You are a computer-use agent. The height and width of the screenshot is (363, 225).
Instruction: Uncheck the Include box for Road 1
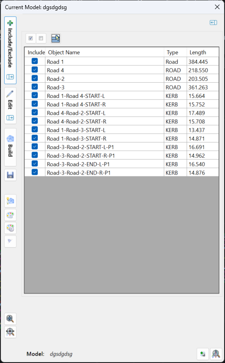pyautogui.click(x=35, y=61)
